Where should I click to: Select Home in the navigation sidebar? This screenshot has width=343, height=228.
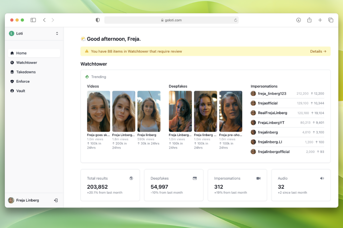pos(21,53)
